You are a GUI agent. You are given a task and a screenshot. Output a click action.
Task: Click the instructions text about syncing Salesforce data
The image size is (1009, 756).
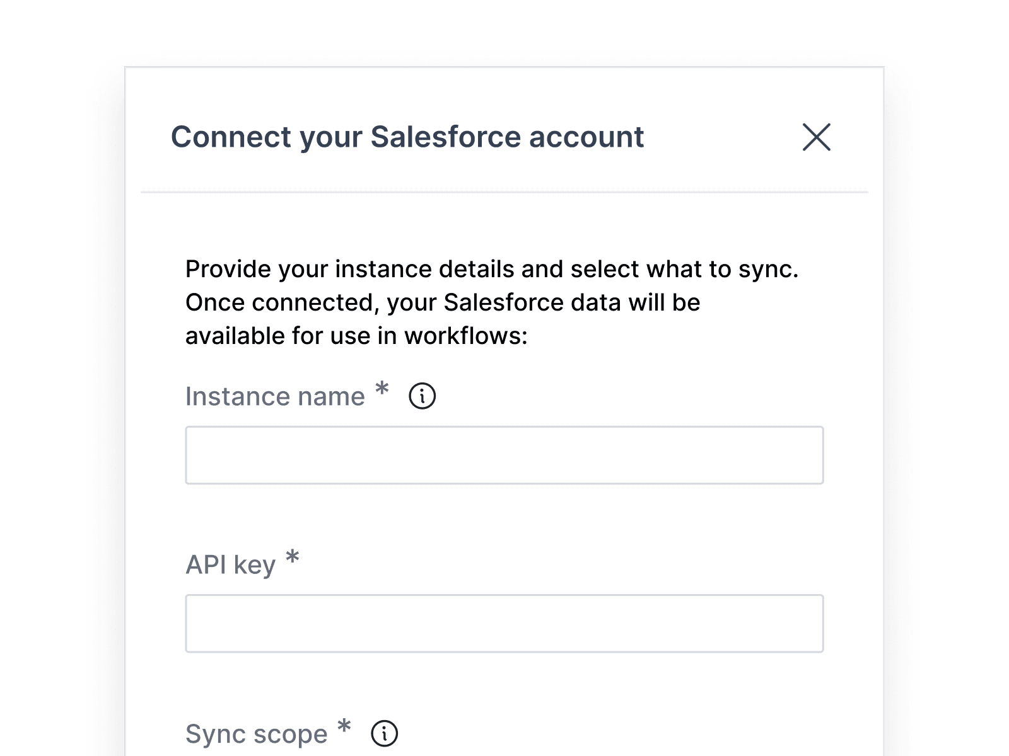pyautogui.click(x=492, y=302)
